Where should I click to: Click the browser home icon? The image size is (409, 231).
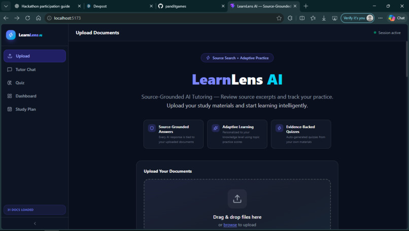point(39,18)
